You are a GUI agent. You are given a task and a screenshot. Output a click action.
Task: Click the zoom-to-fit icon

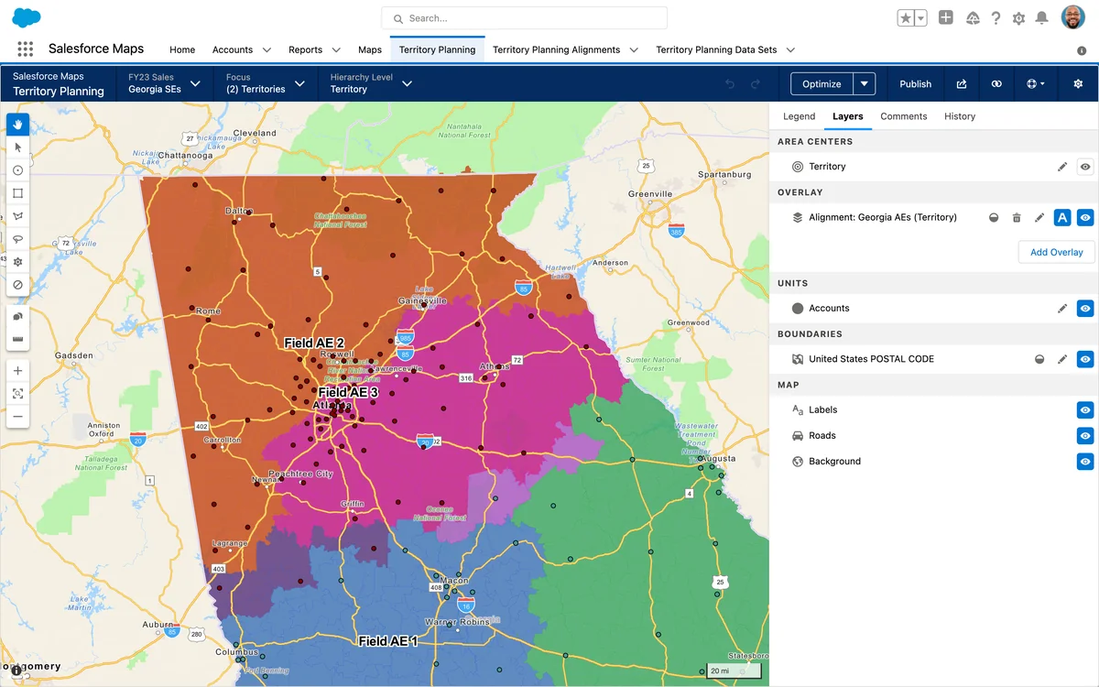[x=18, y=394]
